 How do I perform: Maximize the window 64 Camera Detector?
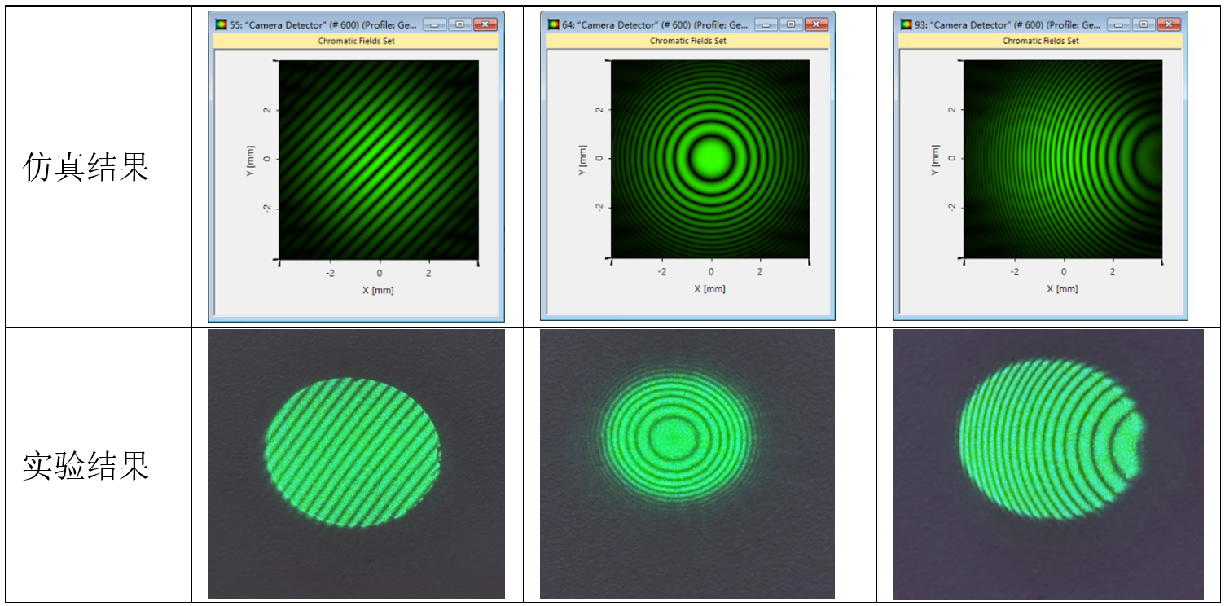(x=789, y=24)
